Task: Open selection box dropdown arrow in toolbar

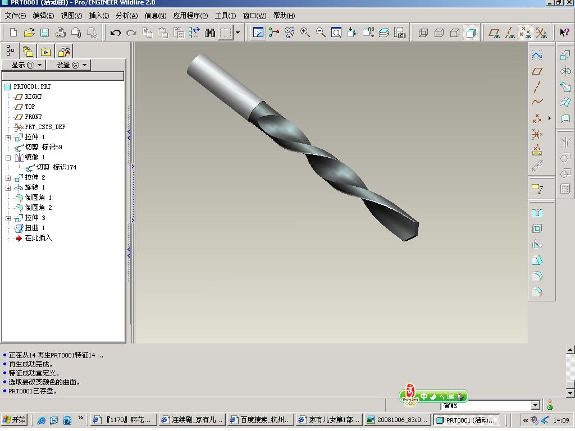Action: click(x=238, y=33)
